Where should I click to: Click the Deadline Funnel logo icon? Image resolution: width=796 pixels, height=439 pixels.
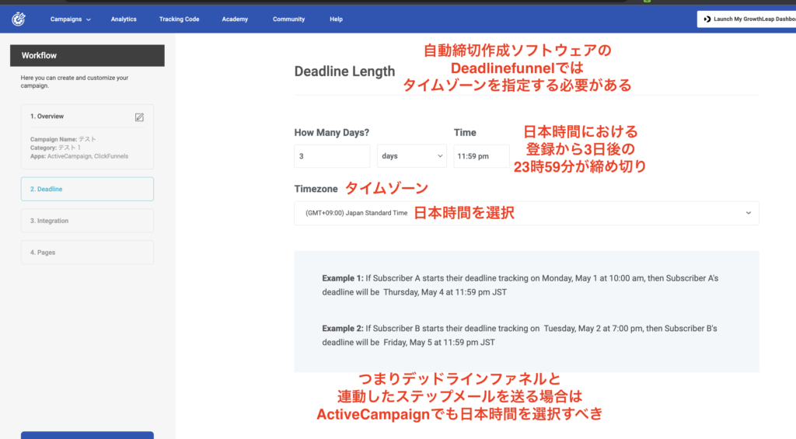tap(19, 19)
